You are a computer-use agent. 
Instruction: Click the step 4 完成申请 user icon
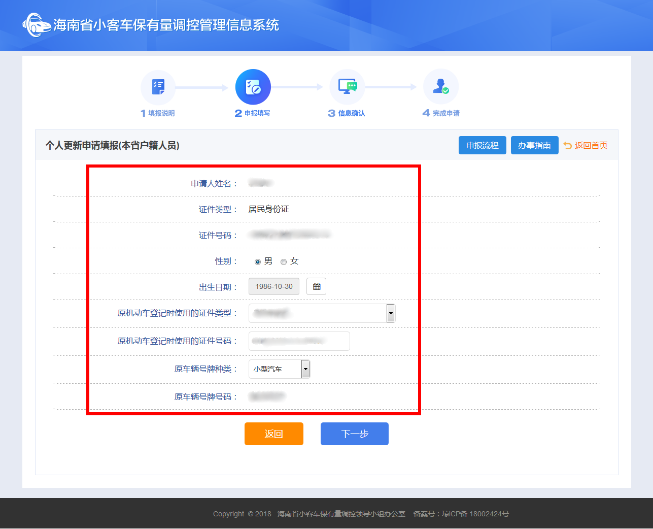[440, 87]
